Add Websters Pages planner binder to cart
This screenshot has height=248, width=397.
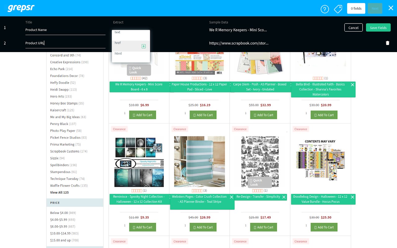203,227
